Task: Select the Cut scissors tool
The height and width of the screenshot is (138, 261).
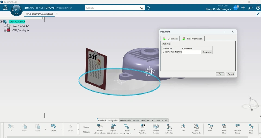Action: click(x=11, y=128)
